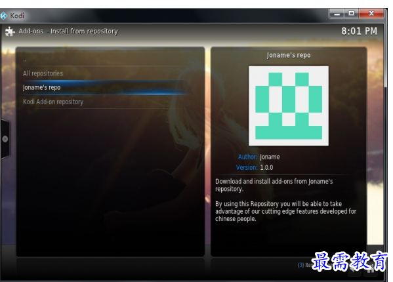Click the Kodi logo in title bar
The image size is (393, 282).
click(x=3, y=16)
